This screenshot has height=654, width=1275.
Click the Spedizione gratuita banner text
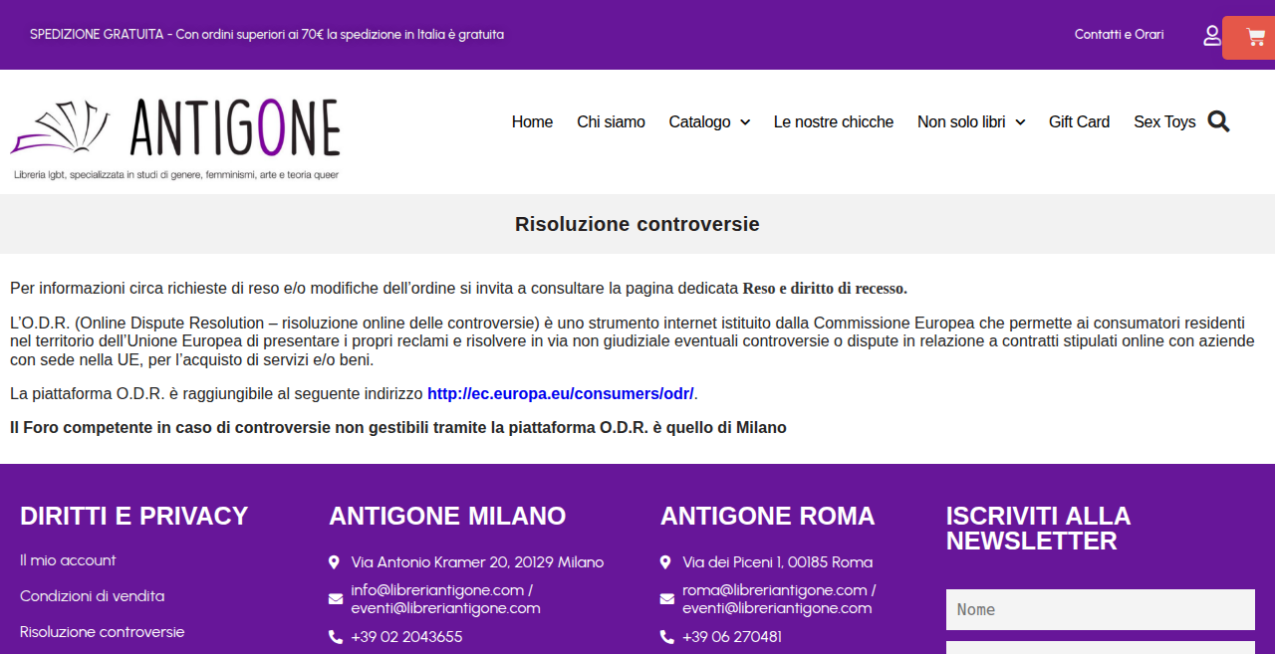pos(267,34)
